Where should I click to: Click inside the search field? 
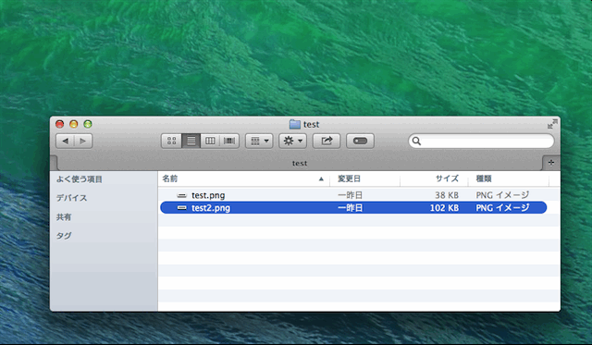481,141
